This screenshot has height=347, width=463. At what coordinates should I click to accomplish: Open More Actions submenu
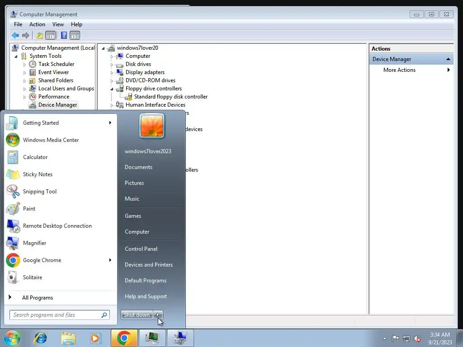tap(411, 70)
